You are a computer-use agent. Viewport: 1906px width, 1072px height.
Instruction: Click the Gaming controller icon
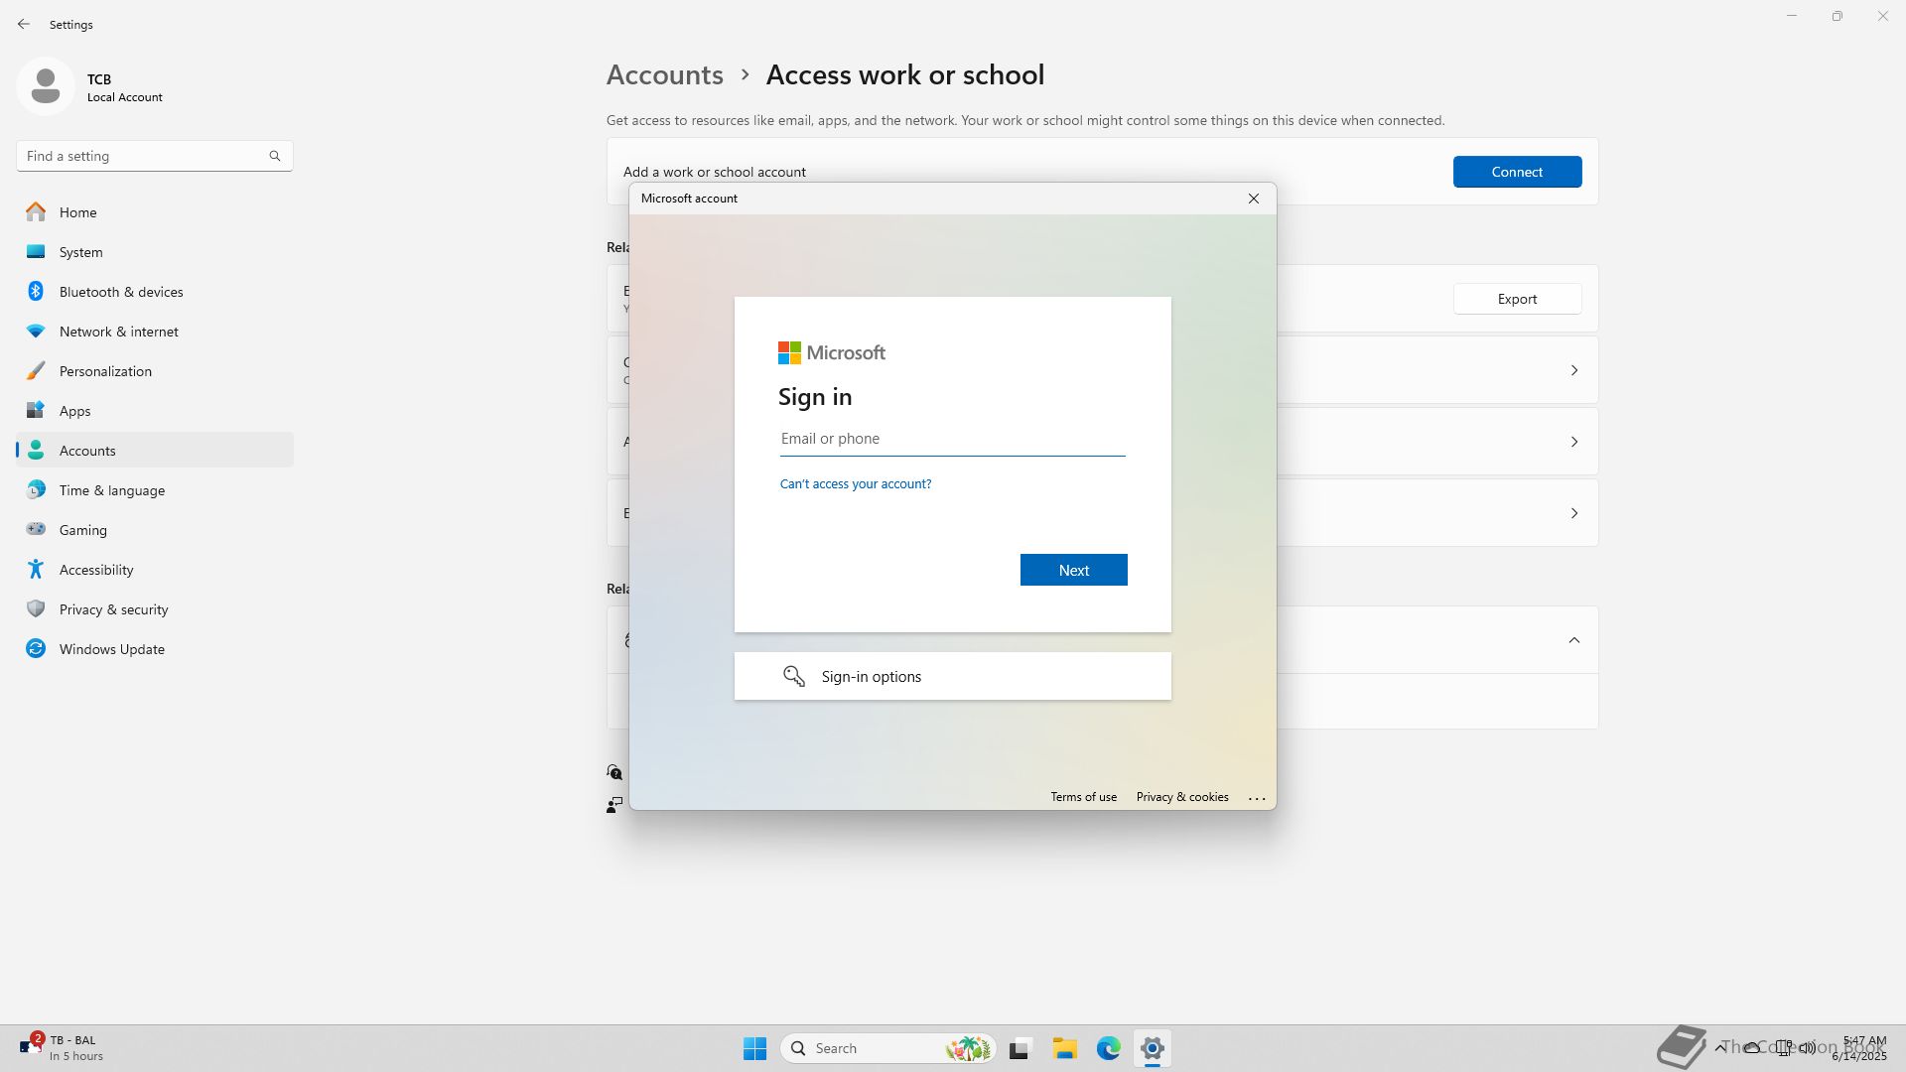point(36,530)
